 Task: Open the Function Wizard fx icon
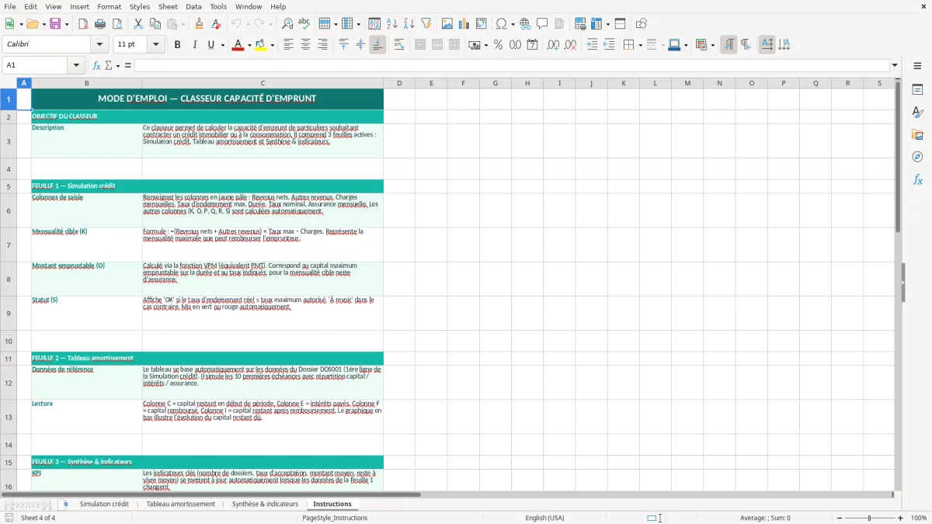[x=96, y=65]
